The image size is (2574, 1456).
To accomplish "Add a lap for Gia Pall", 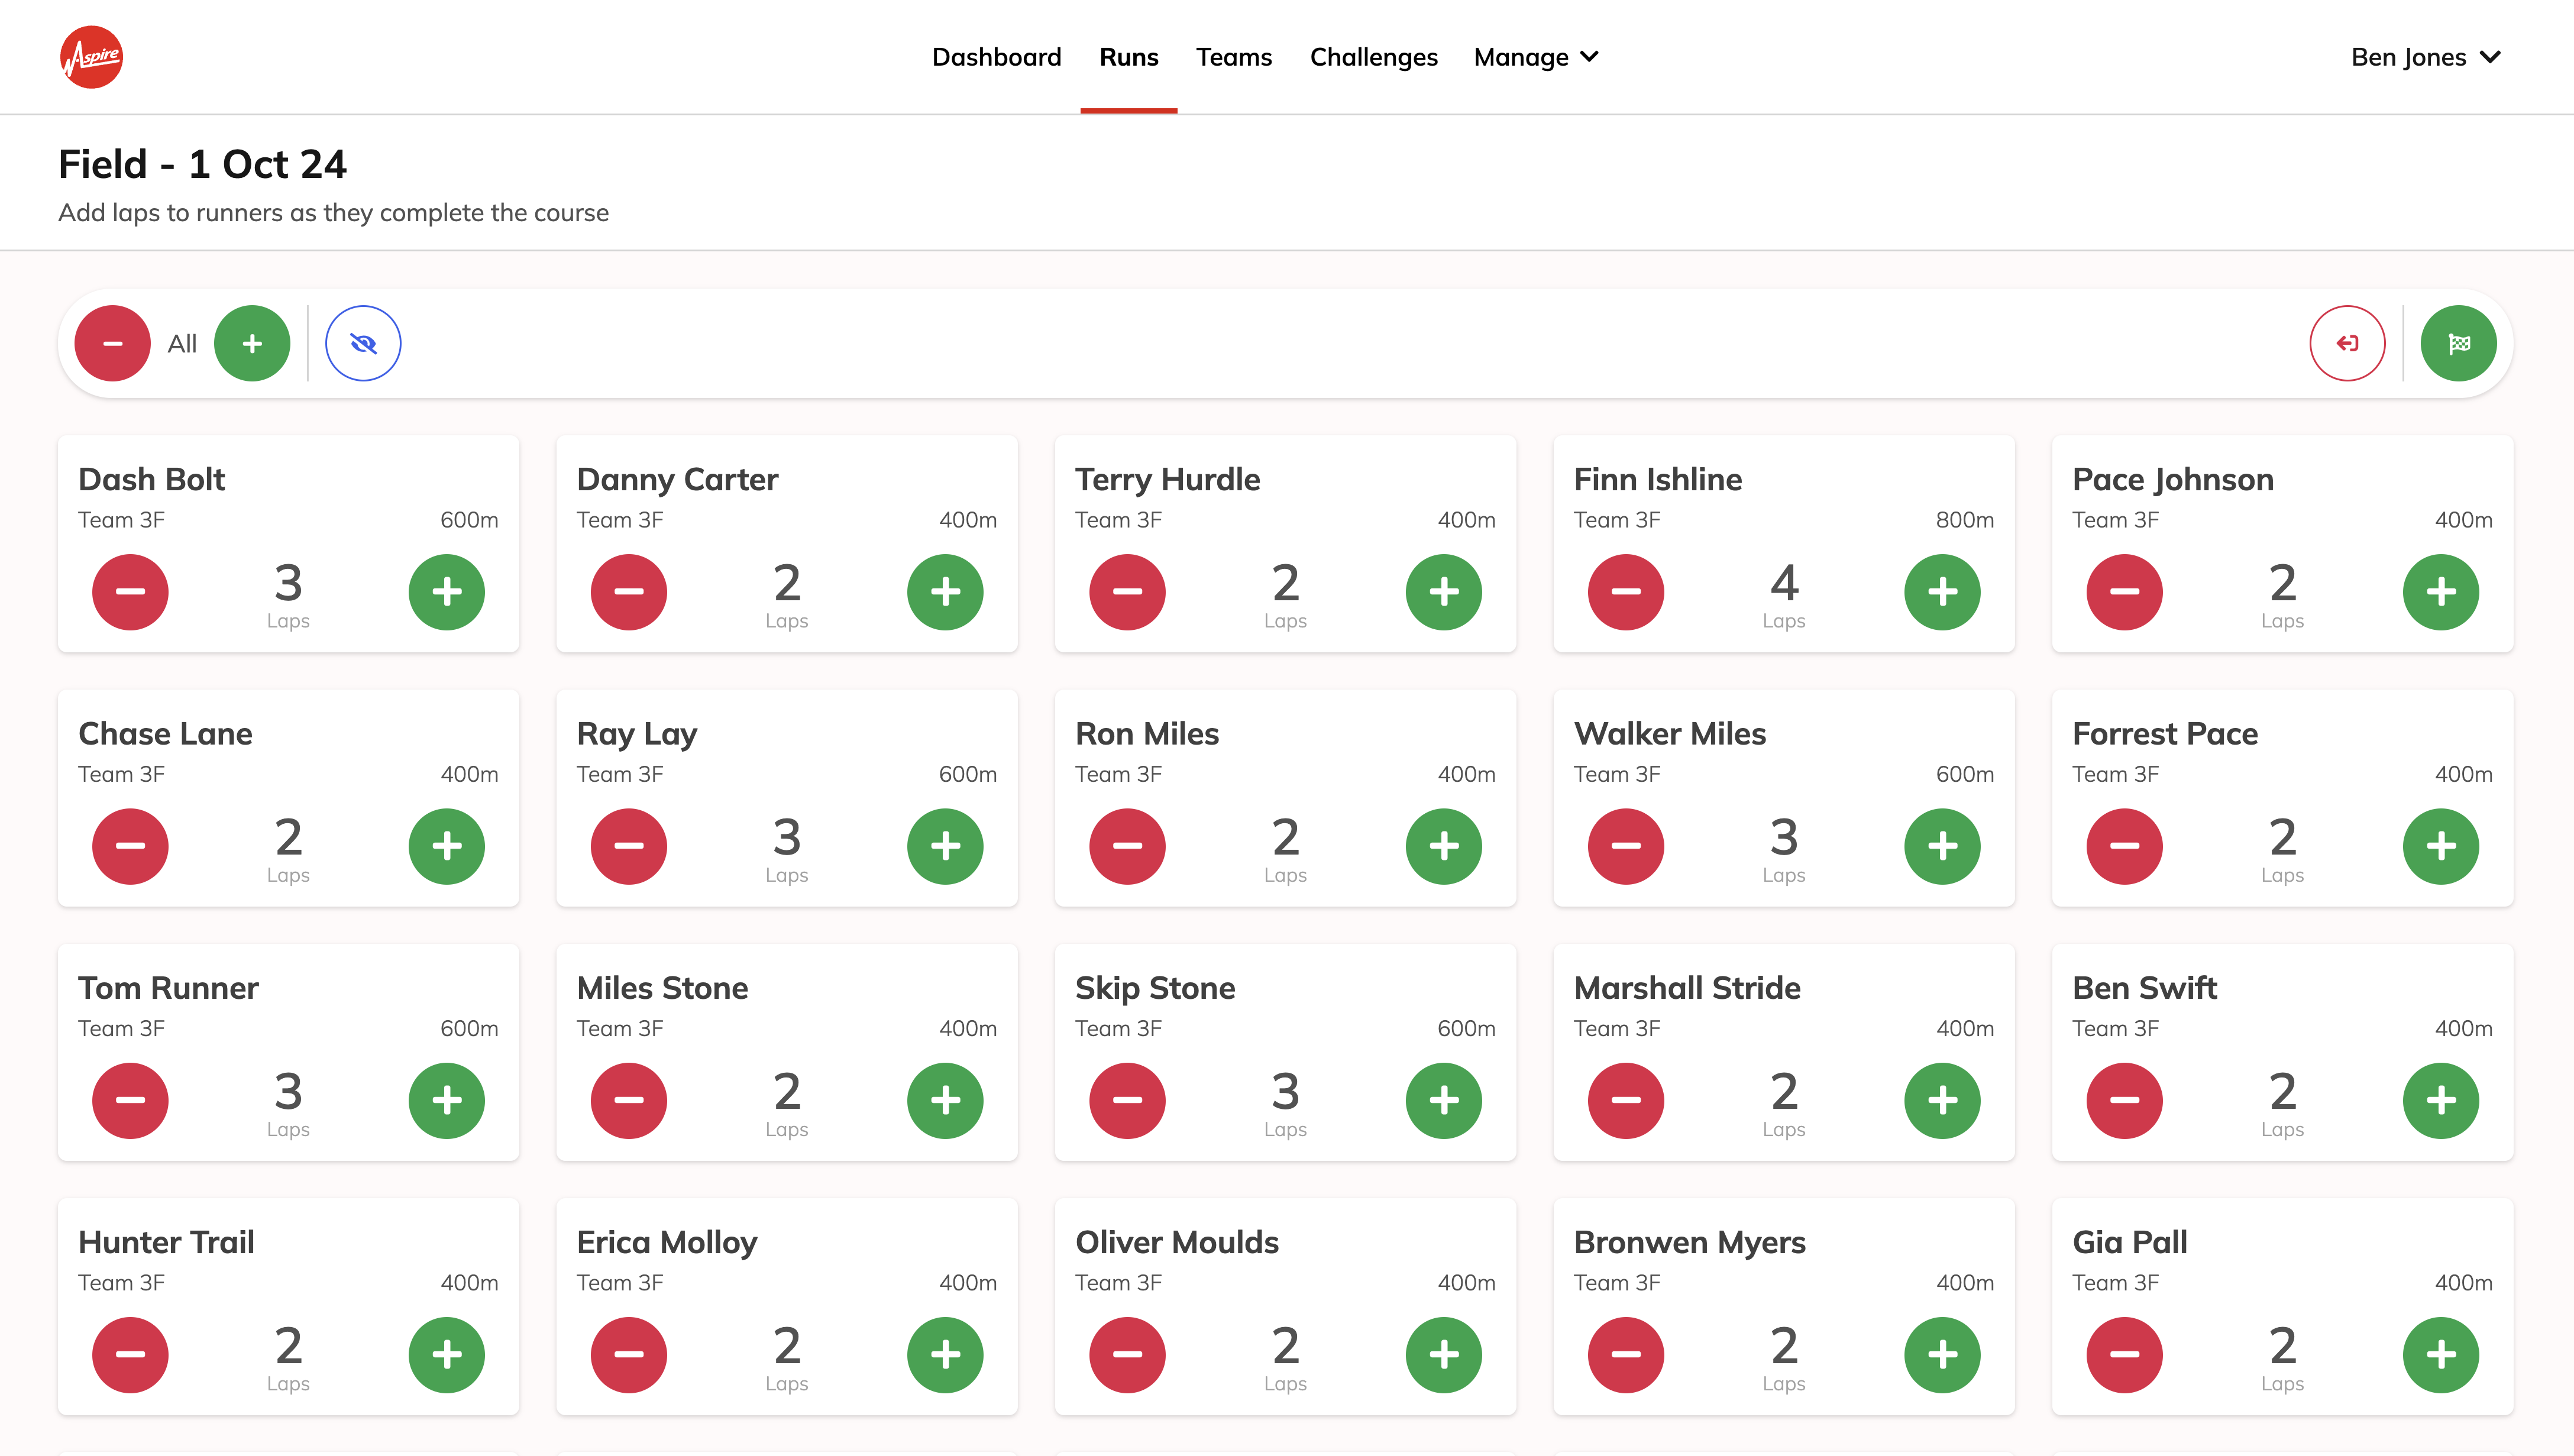I will tap(2441, 1355).
